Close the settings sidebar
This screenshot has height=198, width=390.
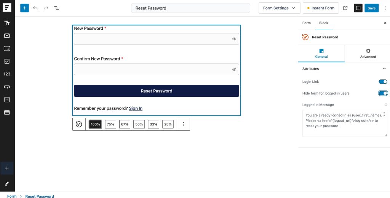(x=385, y=23)
